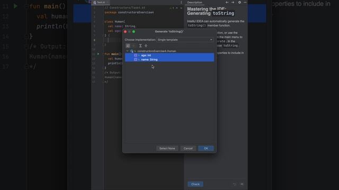Close the Generate toString() dialog via the red button
The height and width of the screenshot is (190, 339).
coord(125,32)
